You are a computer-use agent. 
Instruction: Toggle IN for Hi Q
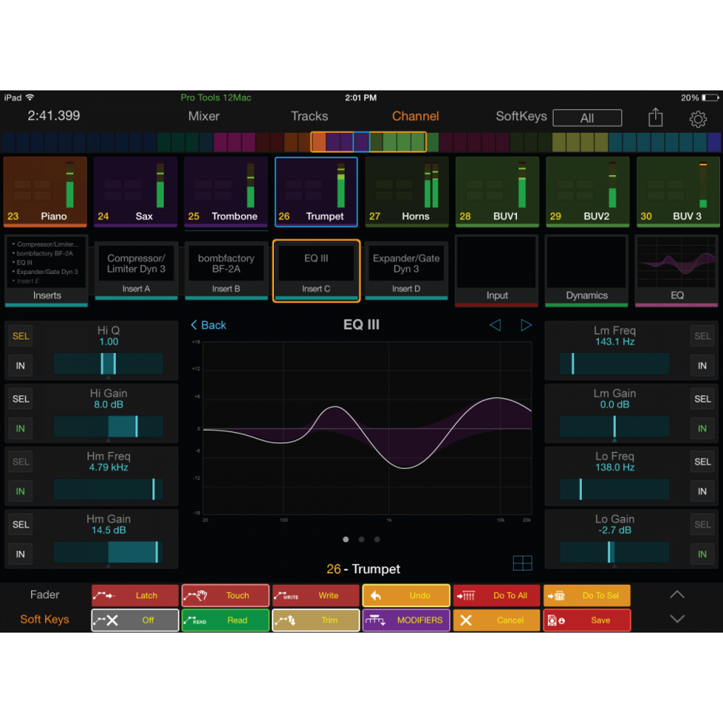pyautogui.click(x=21, y=366)
